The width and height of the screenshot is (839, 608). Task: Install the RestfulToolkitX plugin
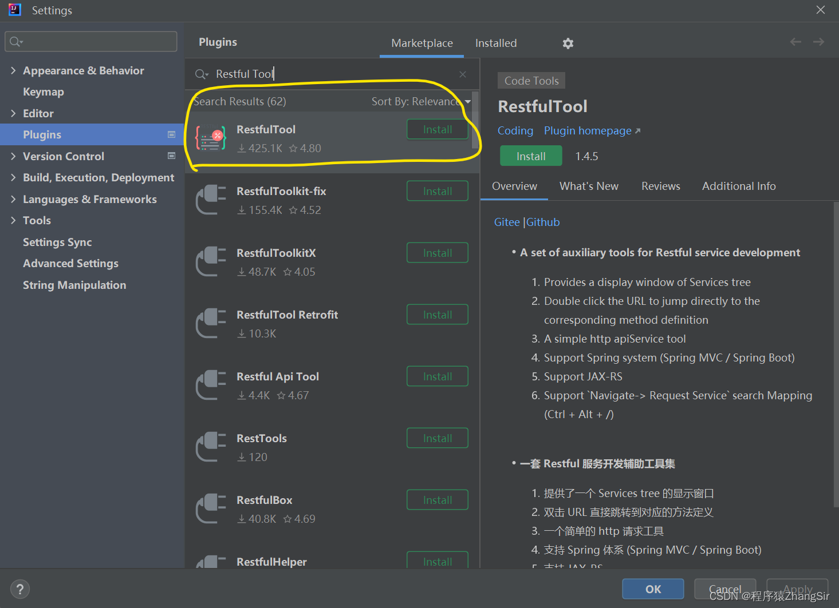coord(438,253)
